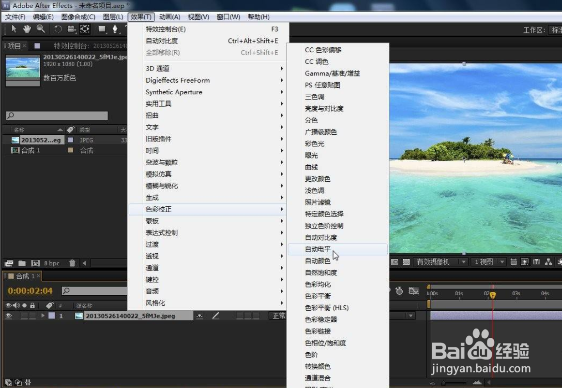This screenshot has width=562, height=388.
Task: Toggle visibility of the 20130526140022_5fMJe.jpeg layer
Action: (x=8, y=316)
